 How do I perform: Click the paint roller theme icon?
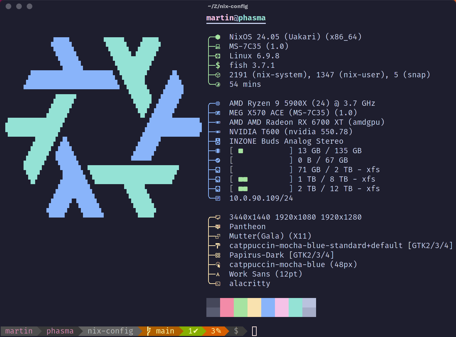point(218,246)
